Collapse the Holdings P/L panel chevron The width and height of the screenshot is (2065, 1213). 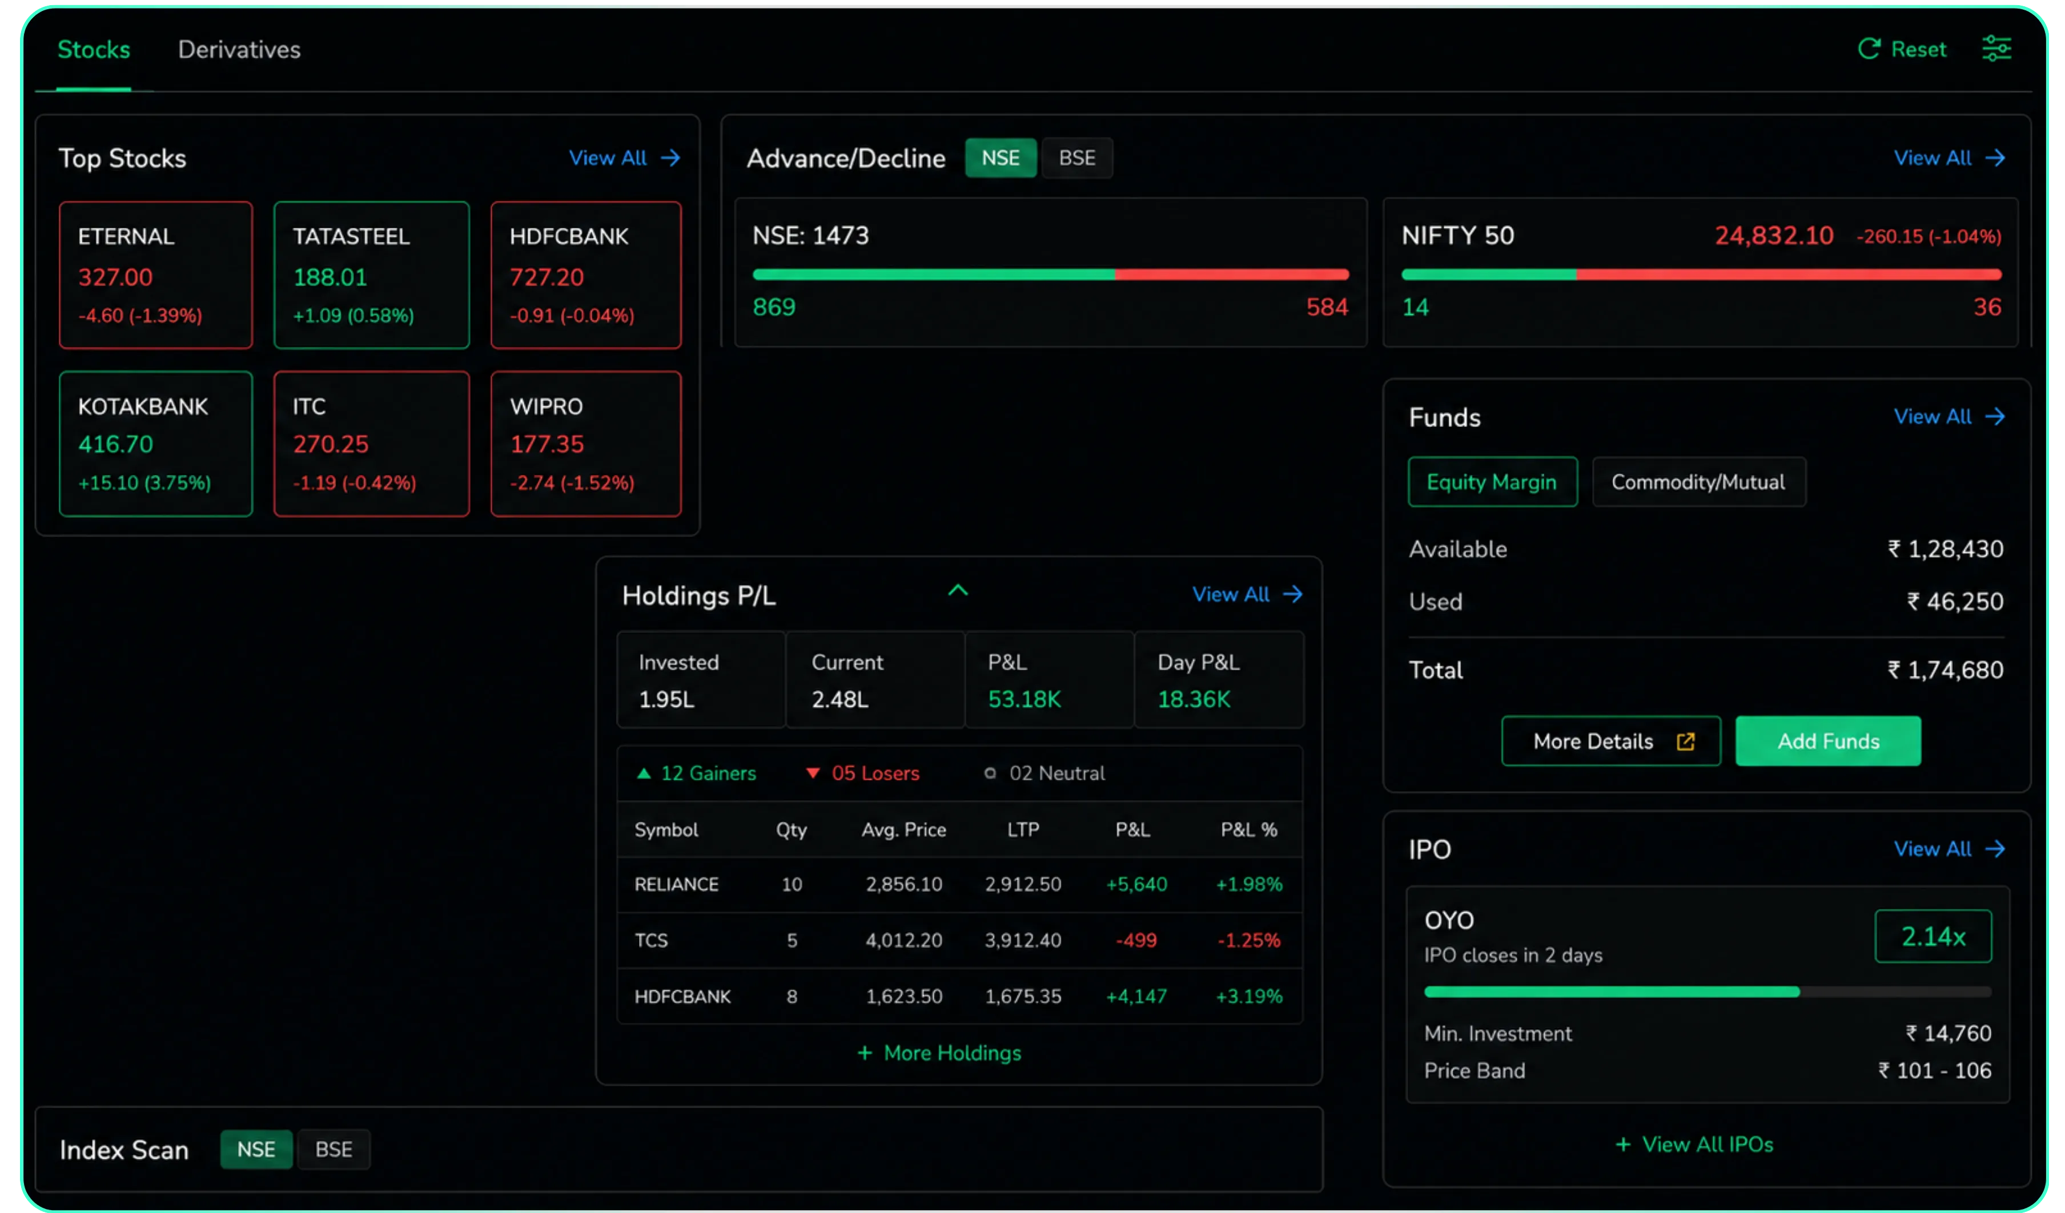coord(958,591)
